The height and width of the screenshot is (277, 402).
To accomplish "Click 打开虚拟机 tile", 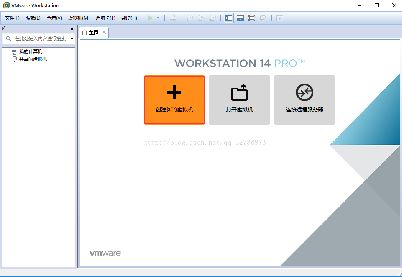I will tap(240, 100).
